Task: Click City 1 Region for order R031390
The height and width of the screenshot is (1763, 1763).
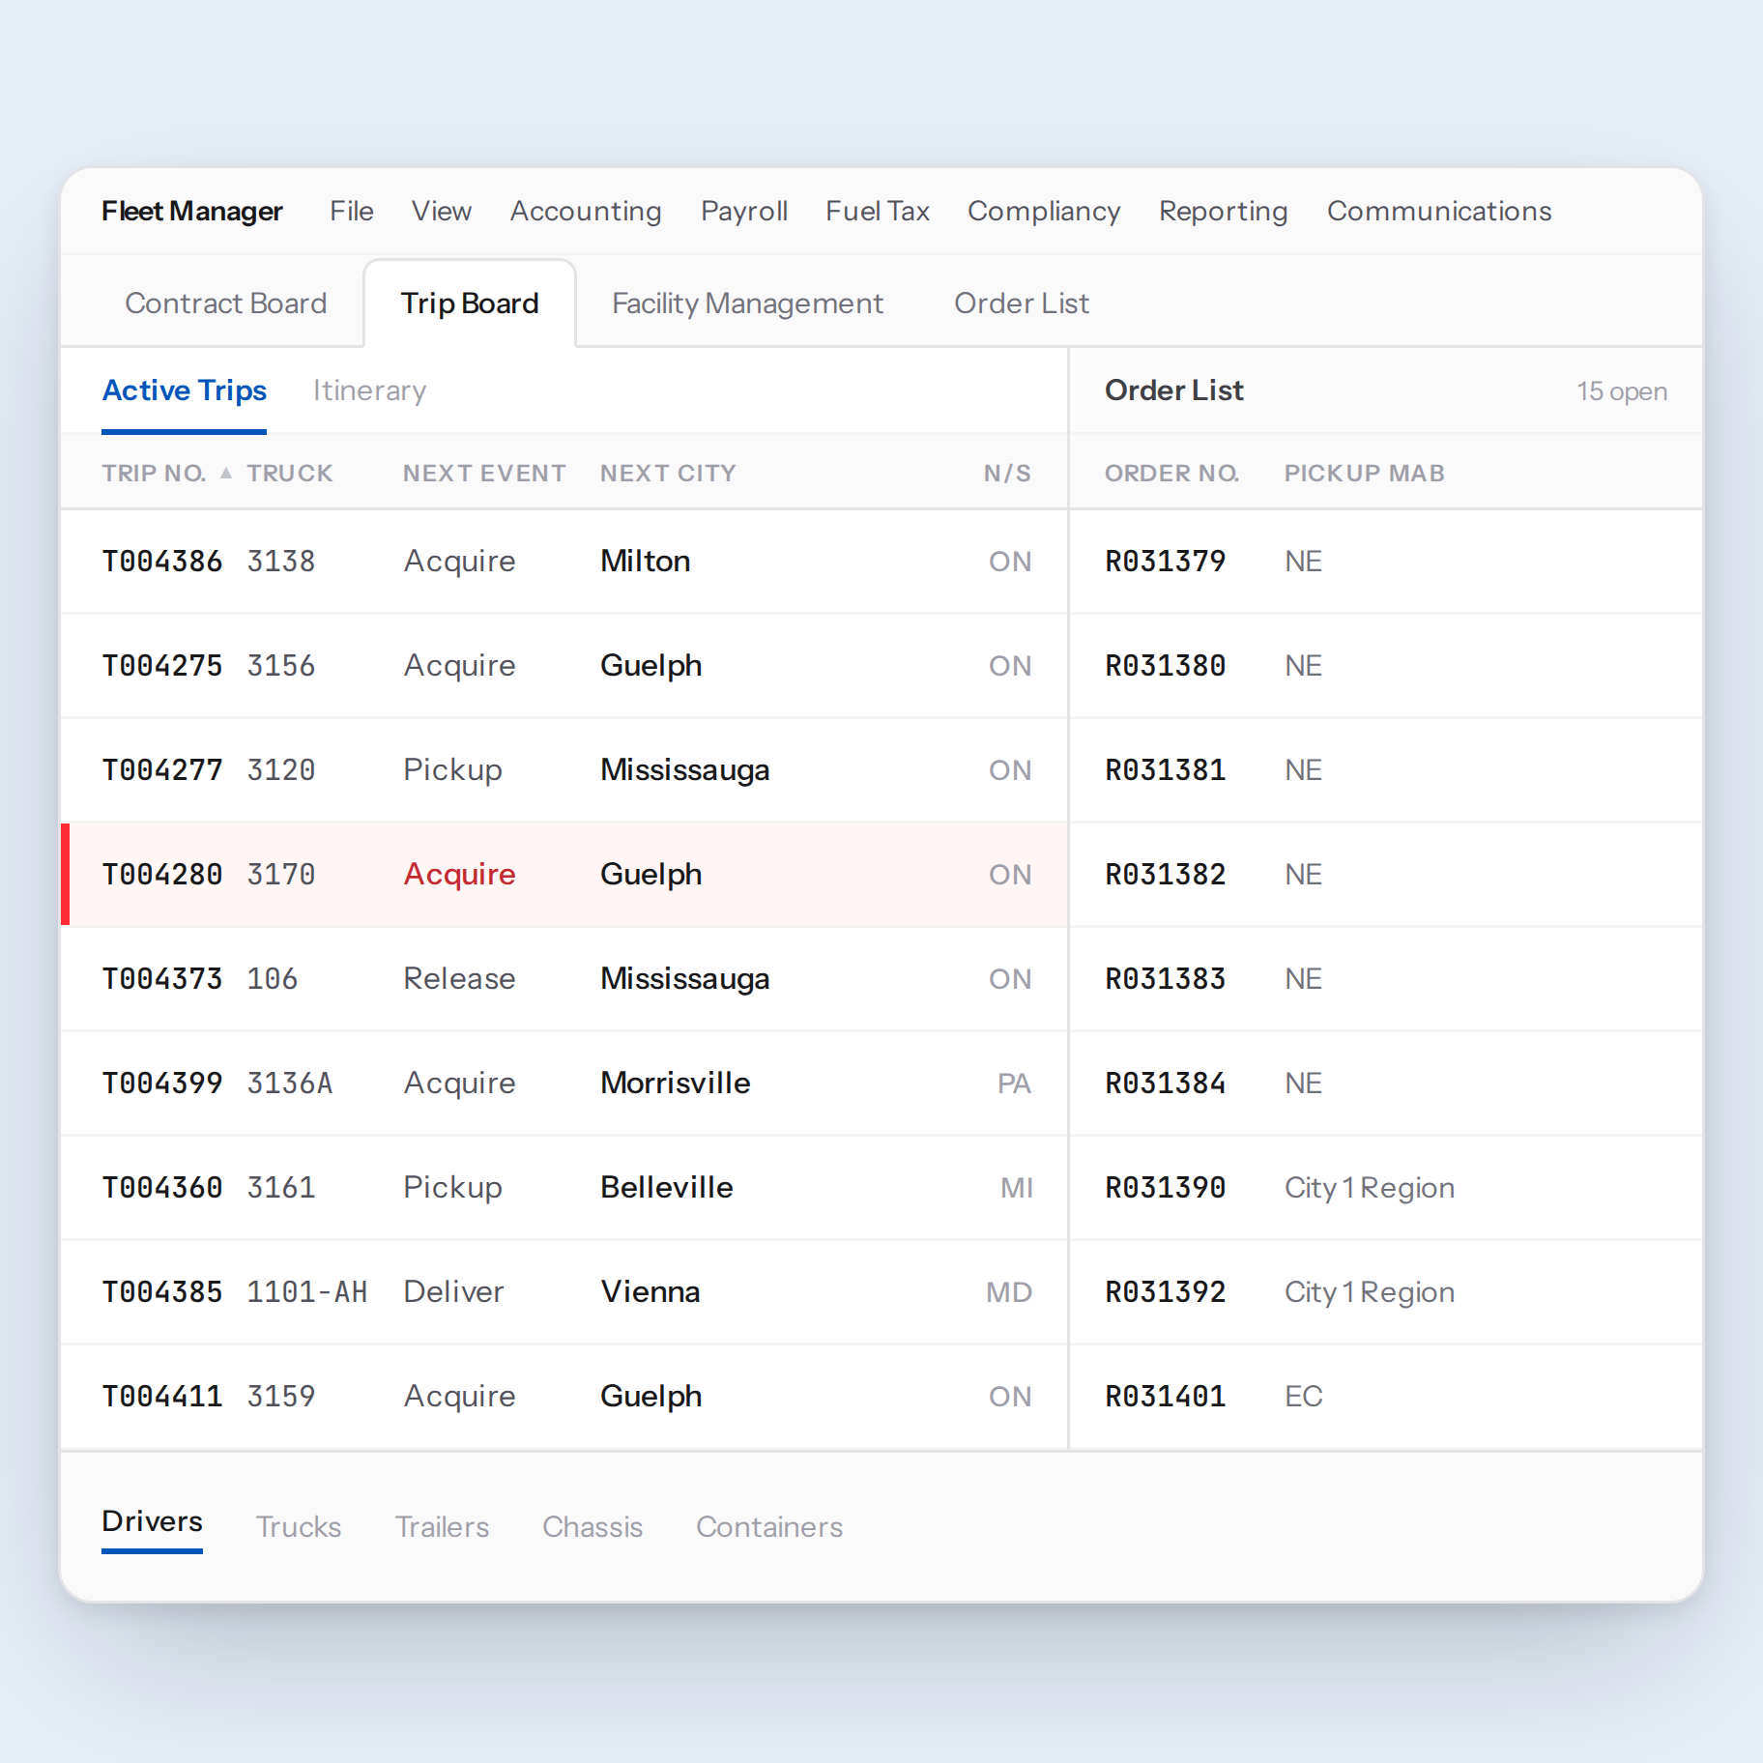Action: coord(1369,1188)
